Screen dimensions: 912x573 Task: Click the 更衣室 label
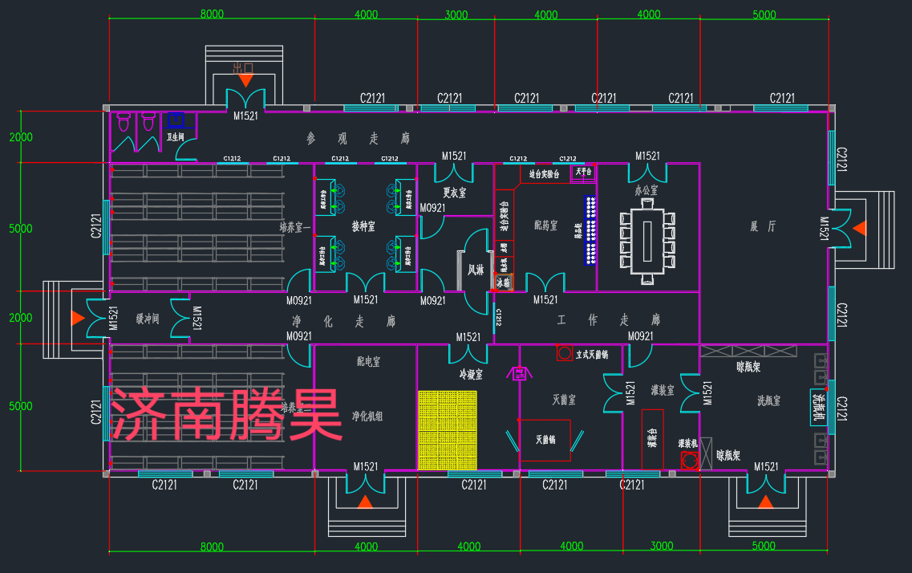(454, 193)
